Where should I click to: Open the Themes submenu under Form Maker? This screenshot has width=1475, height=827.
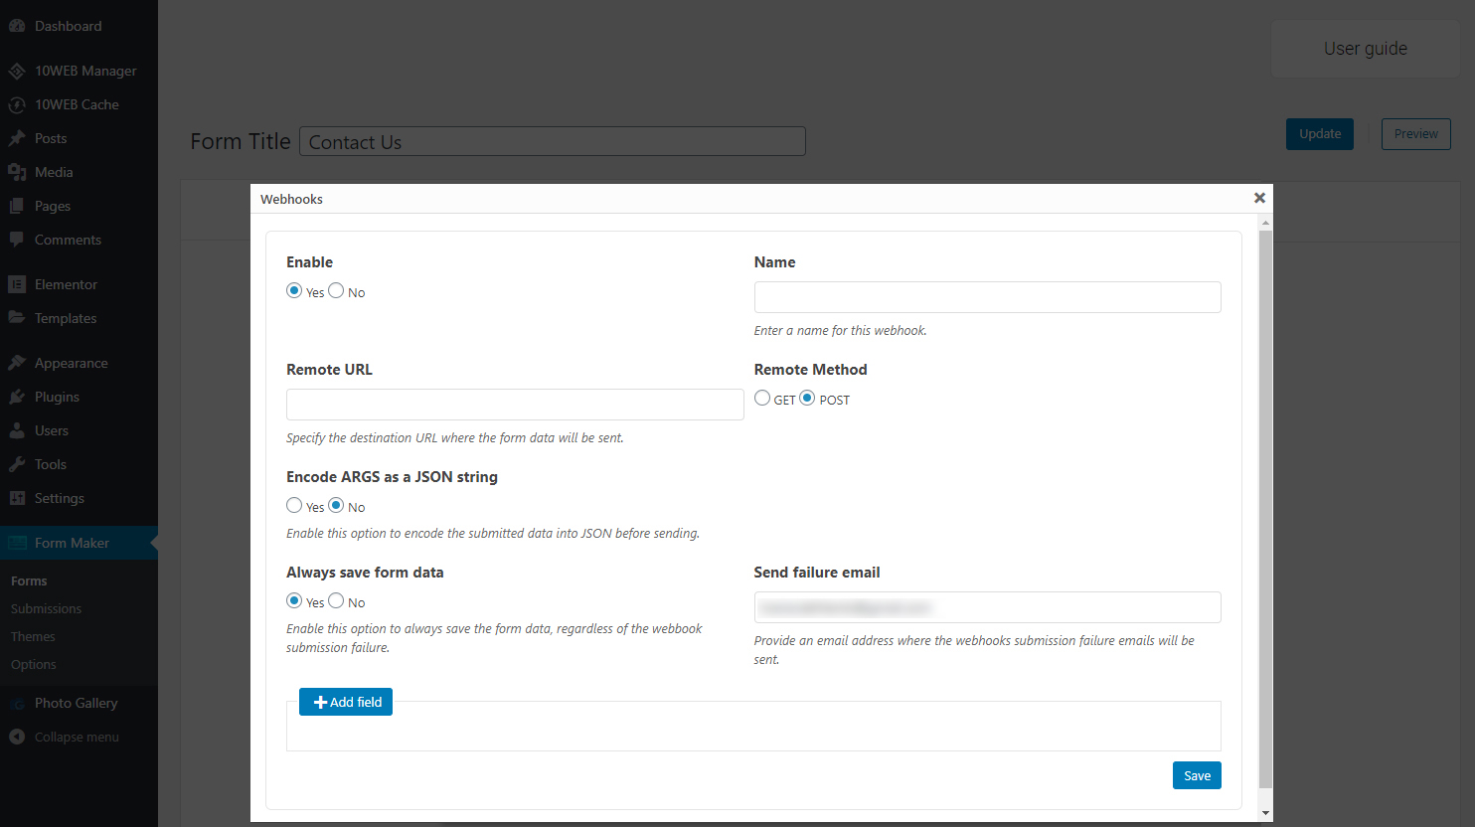point(33,636)
